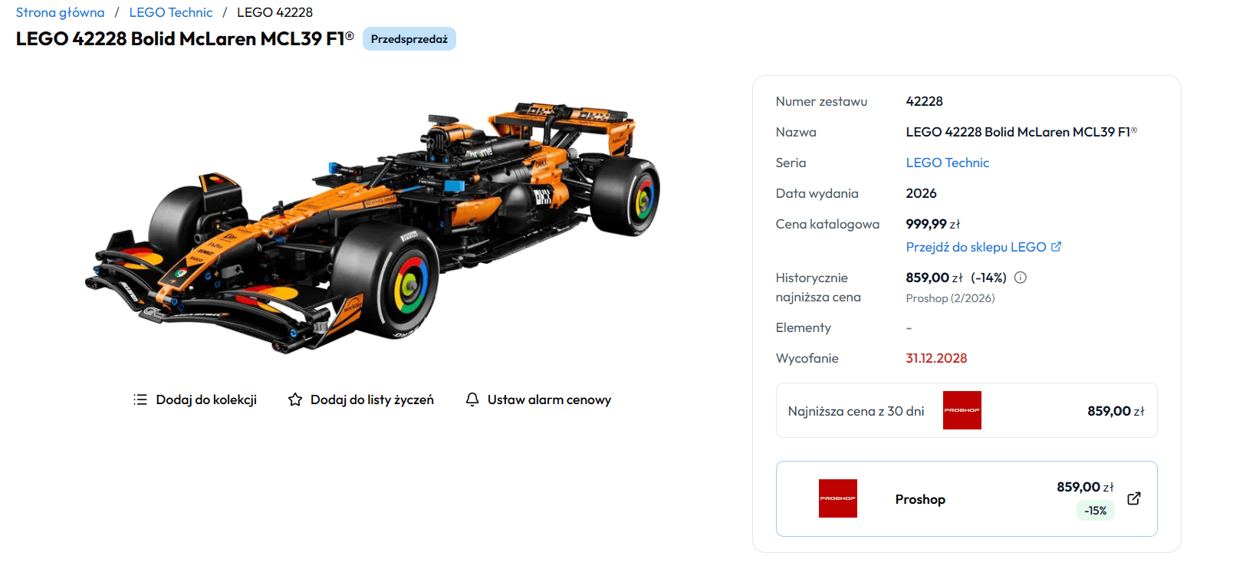Click the -15% discount badge
This screenshot has width=1246, height=569.
coord(1095,511)
